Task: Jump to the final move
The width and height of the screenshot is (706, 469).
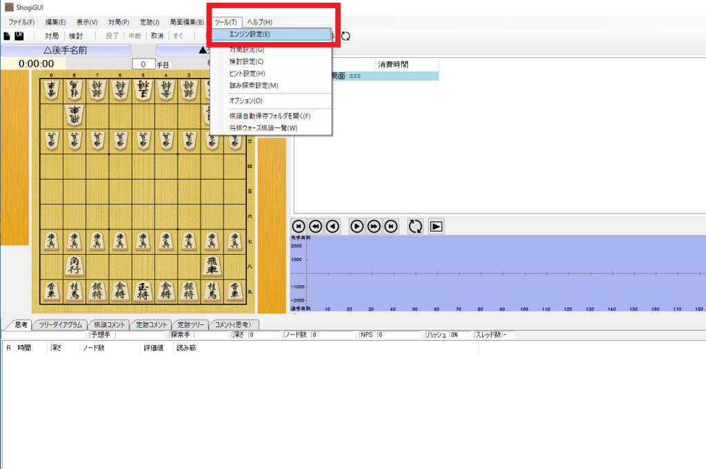Action: tap(391, 226)
